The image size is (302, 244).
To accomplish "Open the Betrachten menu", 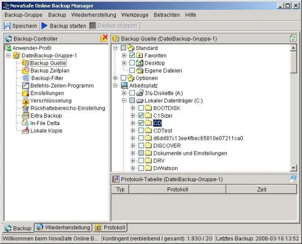I will 167,15.
